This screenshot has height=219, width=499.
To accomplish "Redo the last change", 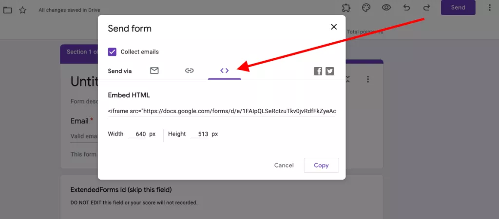I will (x=426, y=8).
